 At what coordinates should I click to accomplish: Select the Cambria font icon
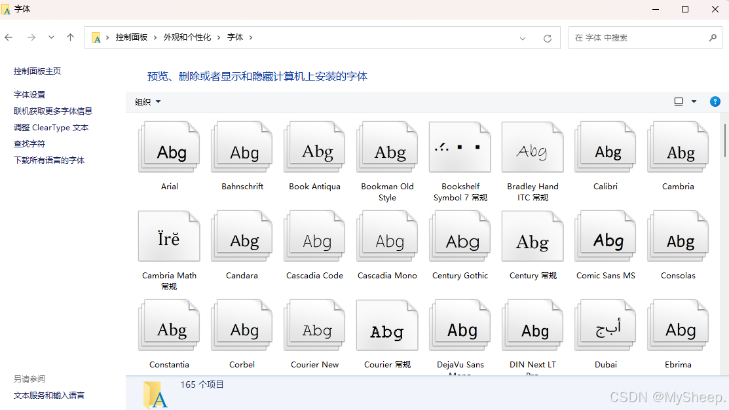coord(678,147)
